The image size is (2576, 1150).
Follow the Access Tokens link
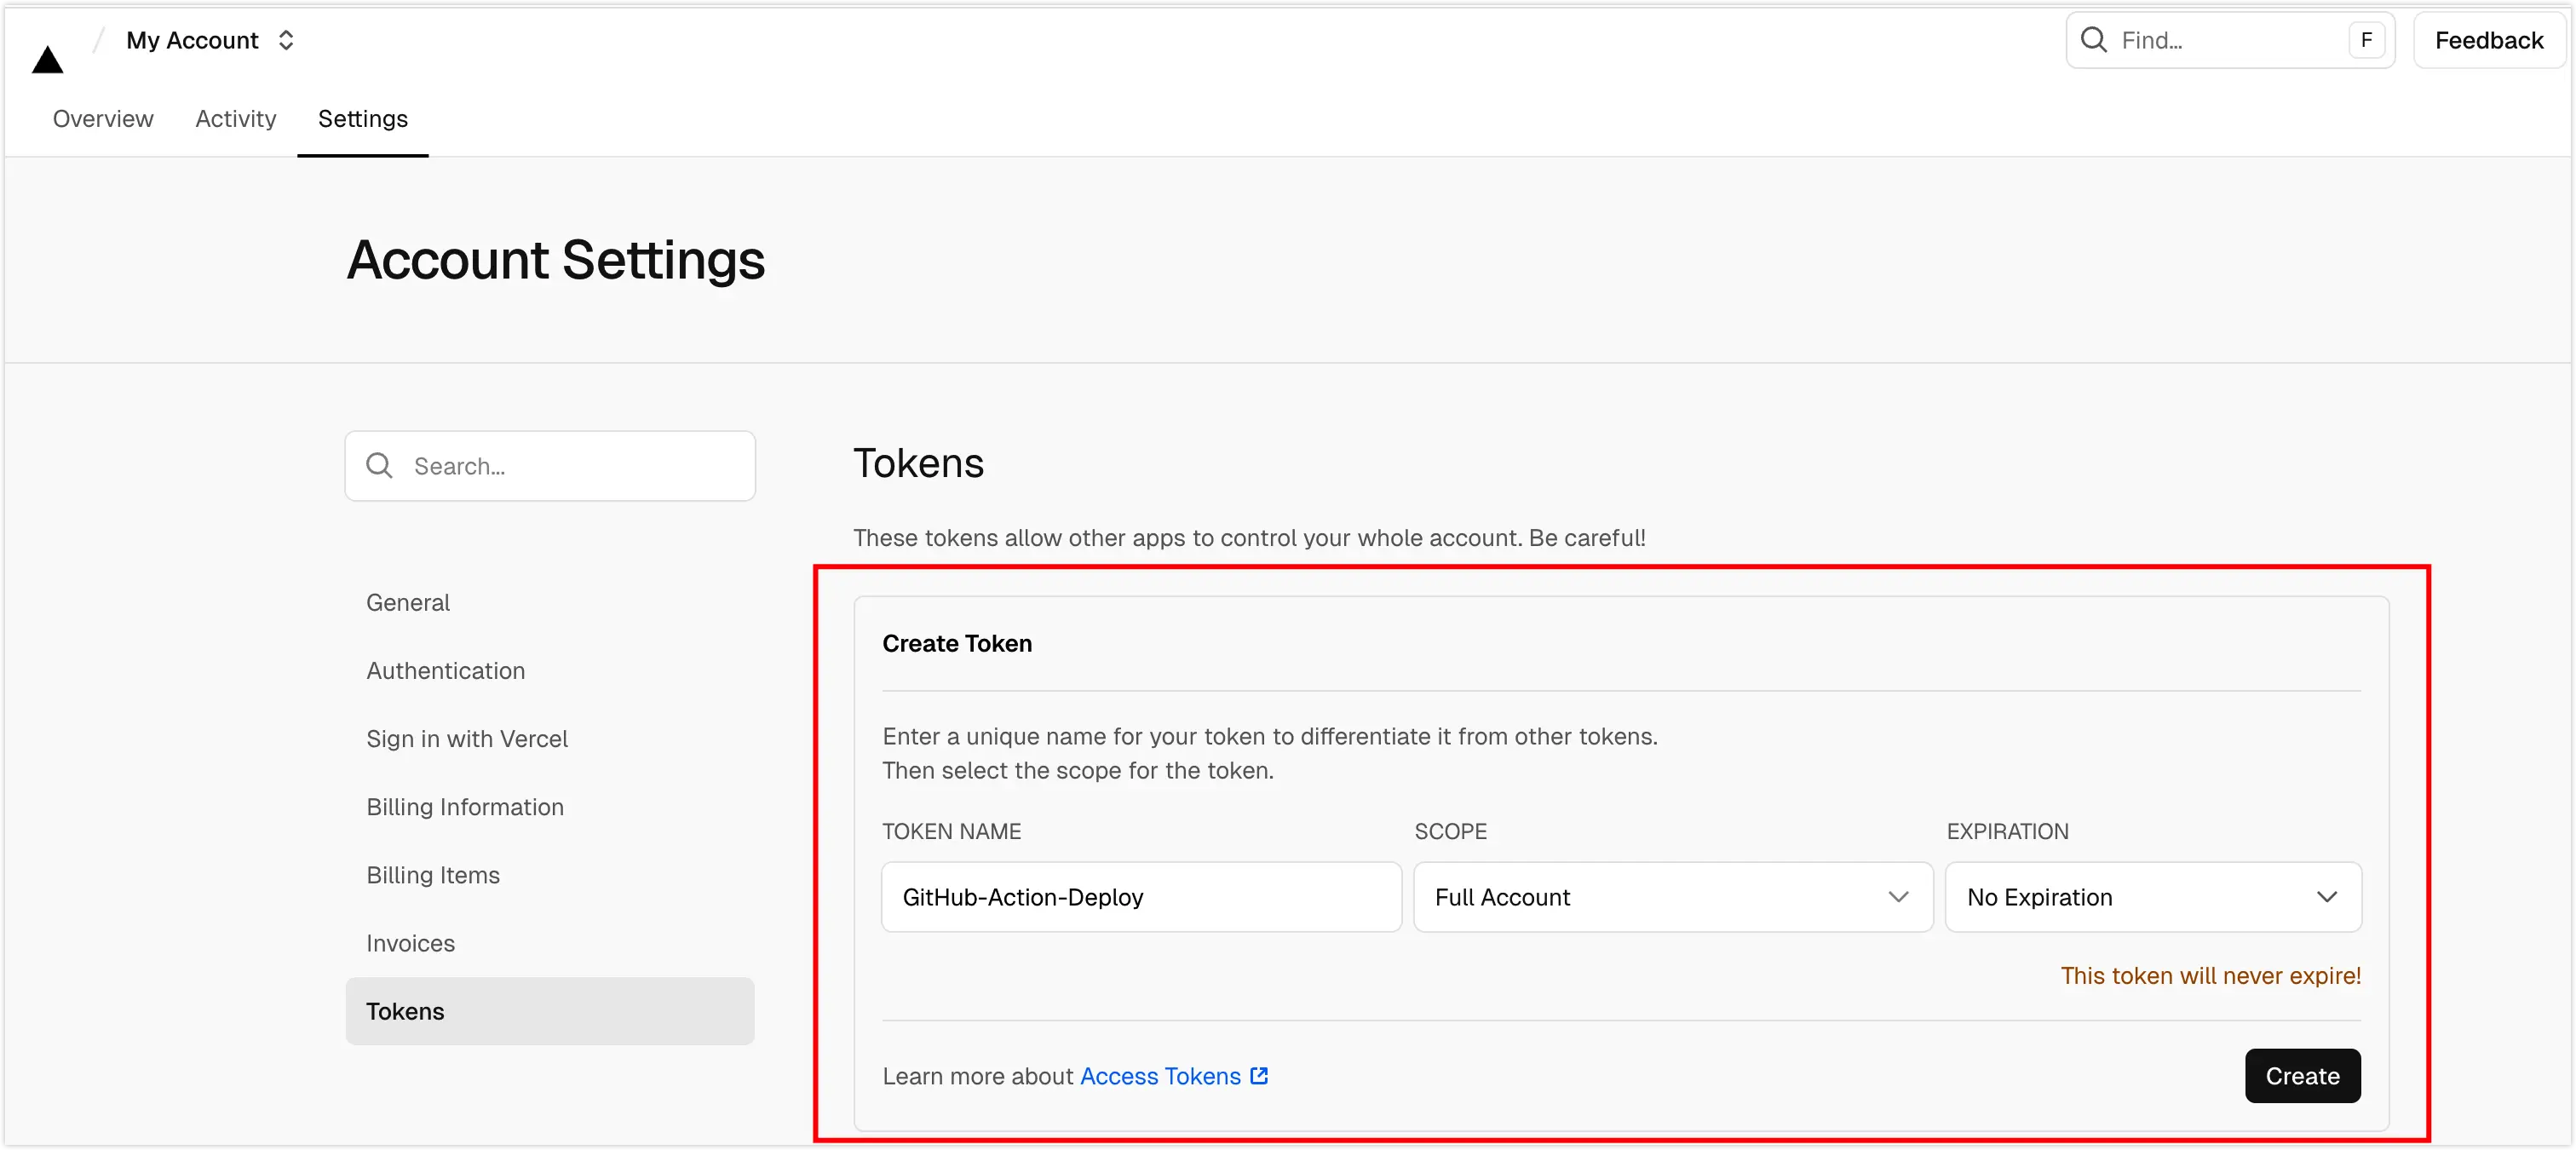(1159, 1076)
